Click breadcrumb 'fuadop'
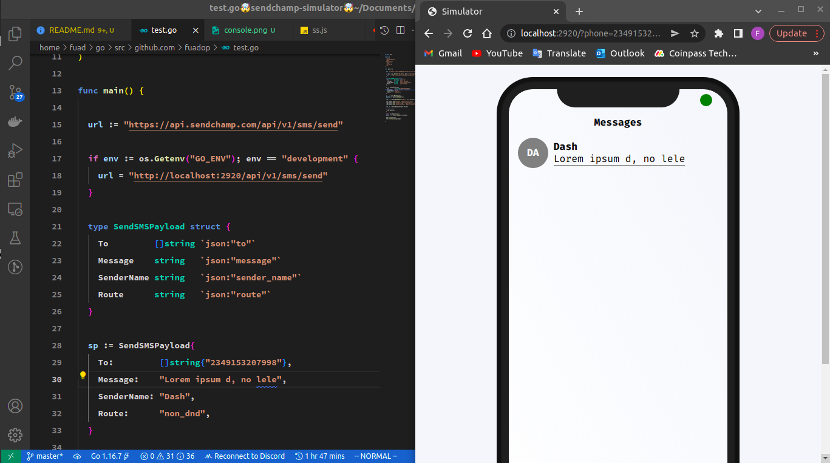This screenshot has width=830, height=463. pos(197,47)
